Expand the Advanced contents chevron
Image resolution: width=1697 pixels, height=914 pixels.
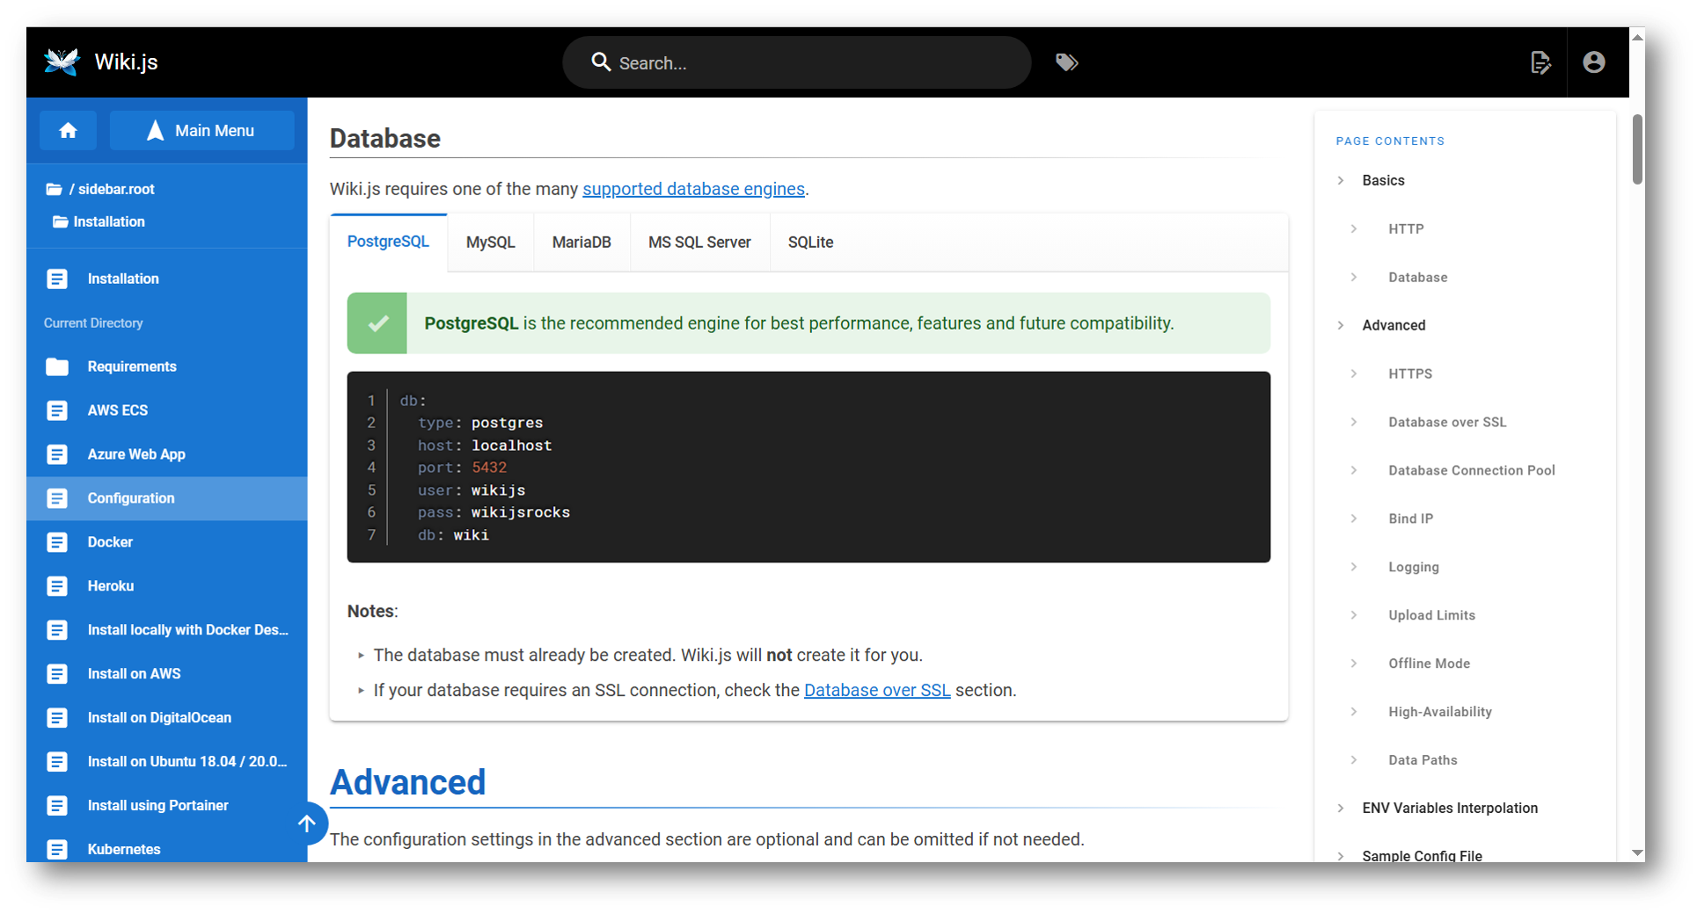(1341, 325)
